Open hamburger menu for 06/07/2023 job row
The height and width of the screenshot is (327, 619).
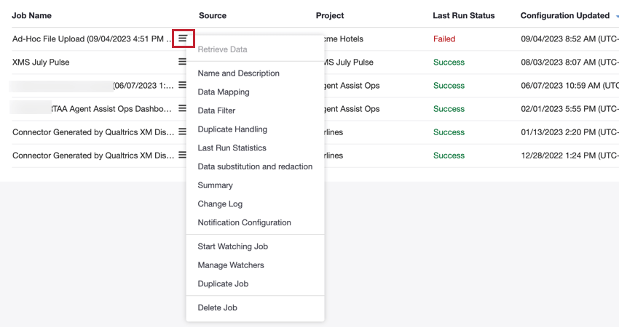(183, 86)
